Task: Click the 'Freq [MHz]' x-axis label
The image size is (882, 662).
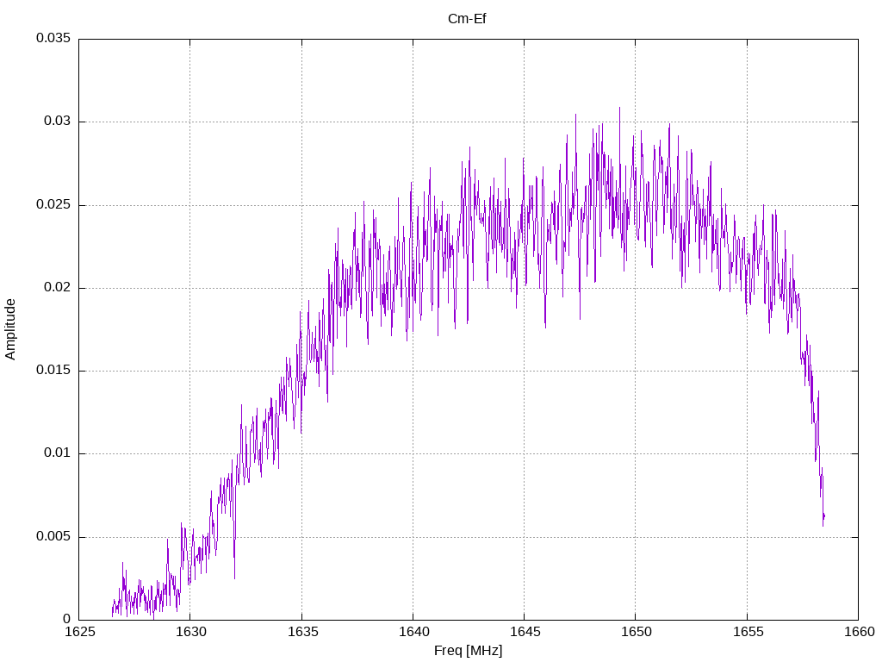Action: [x=468, y=651]
